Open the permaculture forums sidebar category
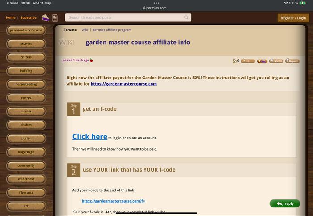Image resolution: width=313 pixels, height=216 pixels. tap(26, 30)
